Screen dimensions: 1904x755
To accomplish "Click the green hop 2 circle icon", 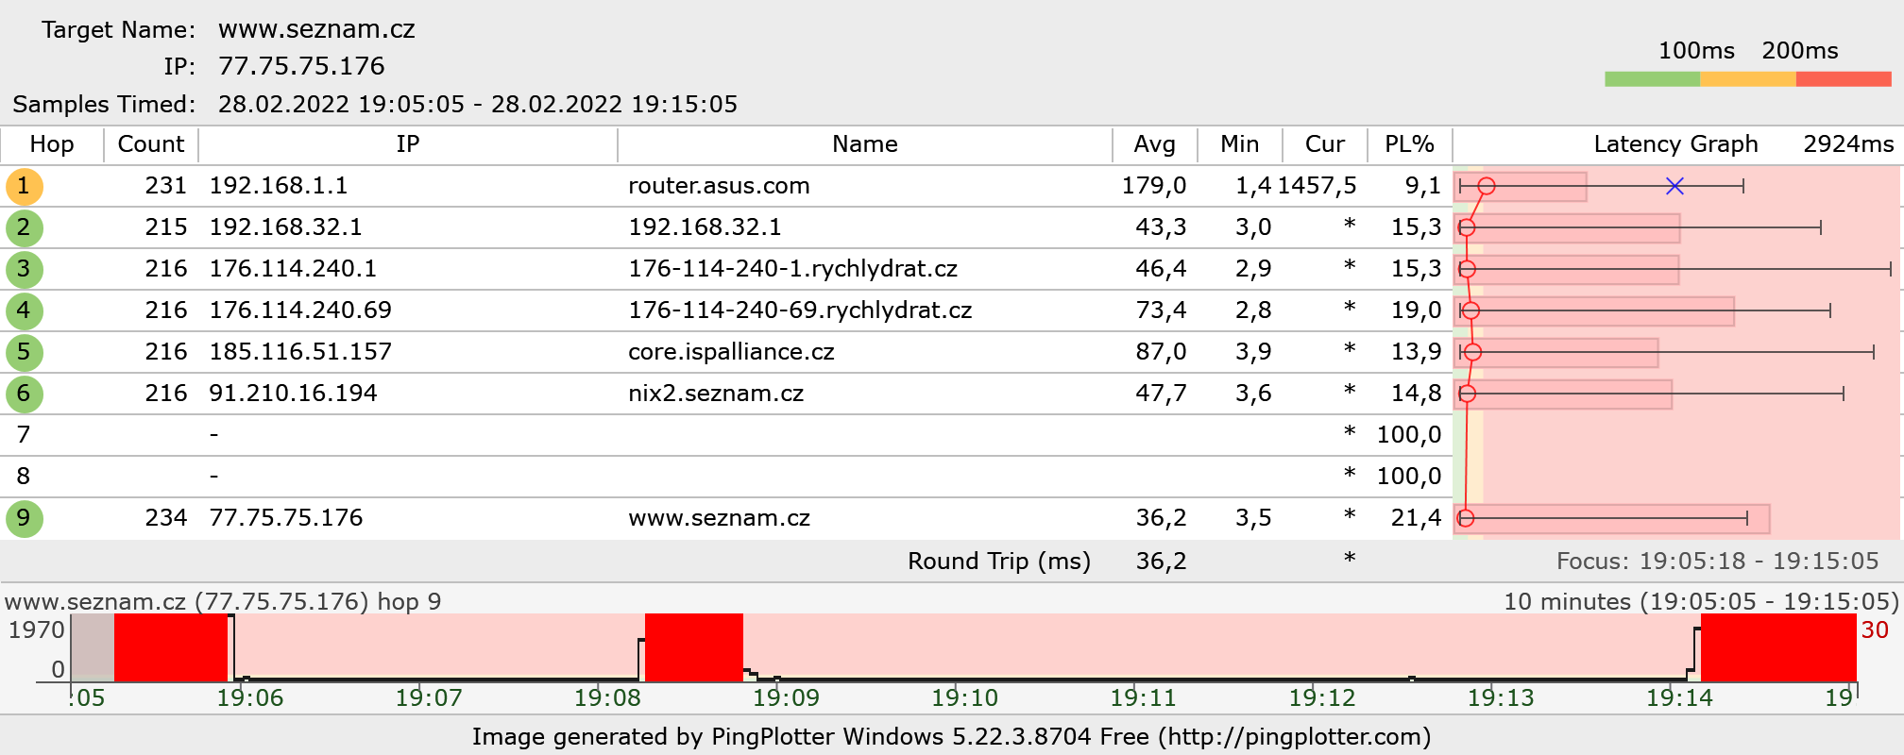I will click(x=24, y=227).
